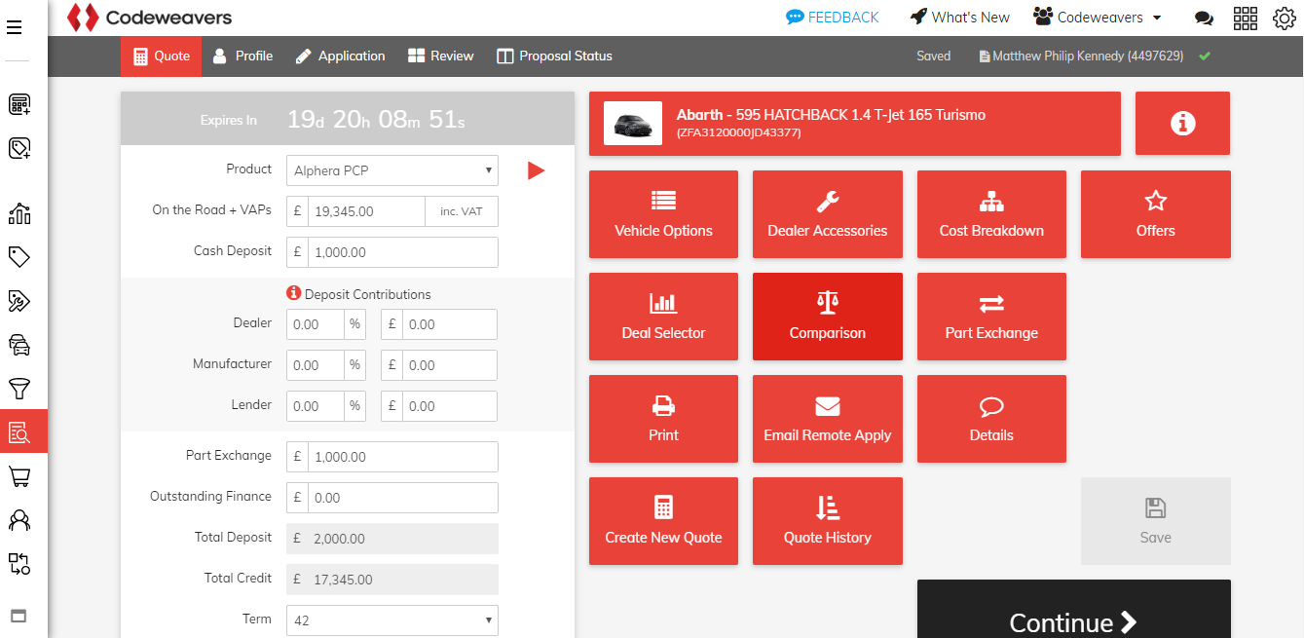The image size is (1304, 638).
Task: Click the Continue button
Action: (1073, 610)
